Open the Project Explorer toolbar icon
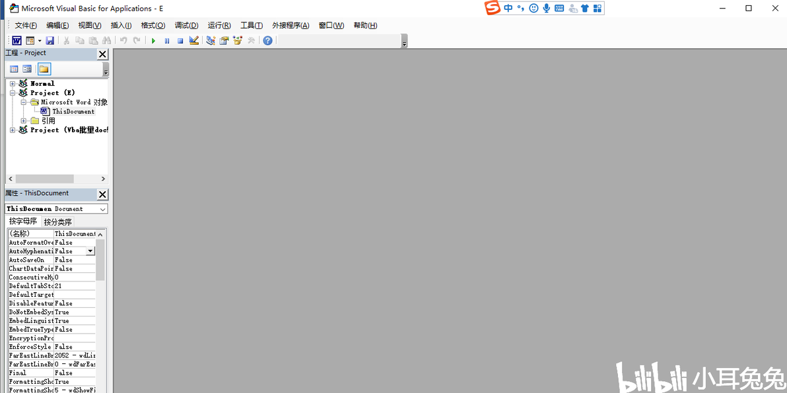 coord(211,41)
